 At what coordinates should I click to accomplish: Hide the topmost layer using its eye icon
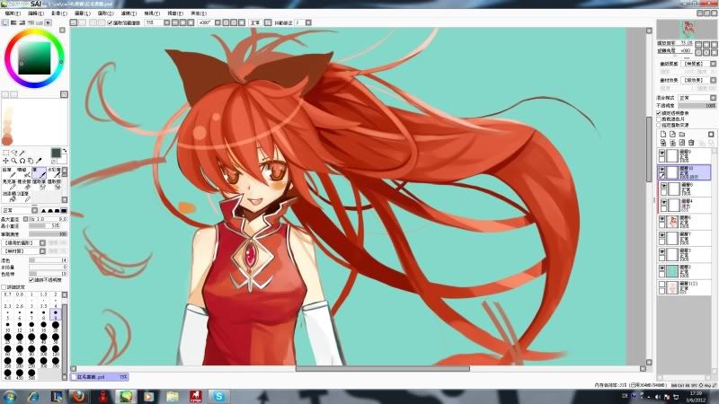pyautogui.click(x=662, y=154)
